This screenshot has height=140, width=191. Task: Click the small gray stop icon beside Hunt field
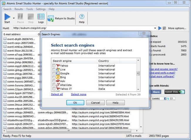[164, 28]
